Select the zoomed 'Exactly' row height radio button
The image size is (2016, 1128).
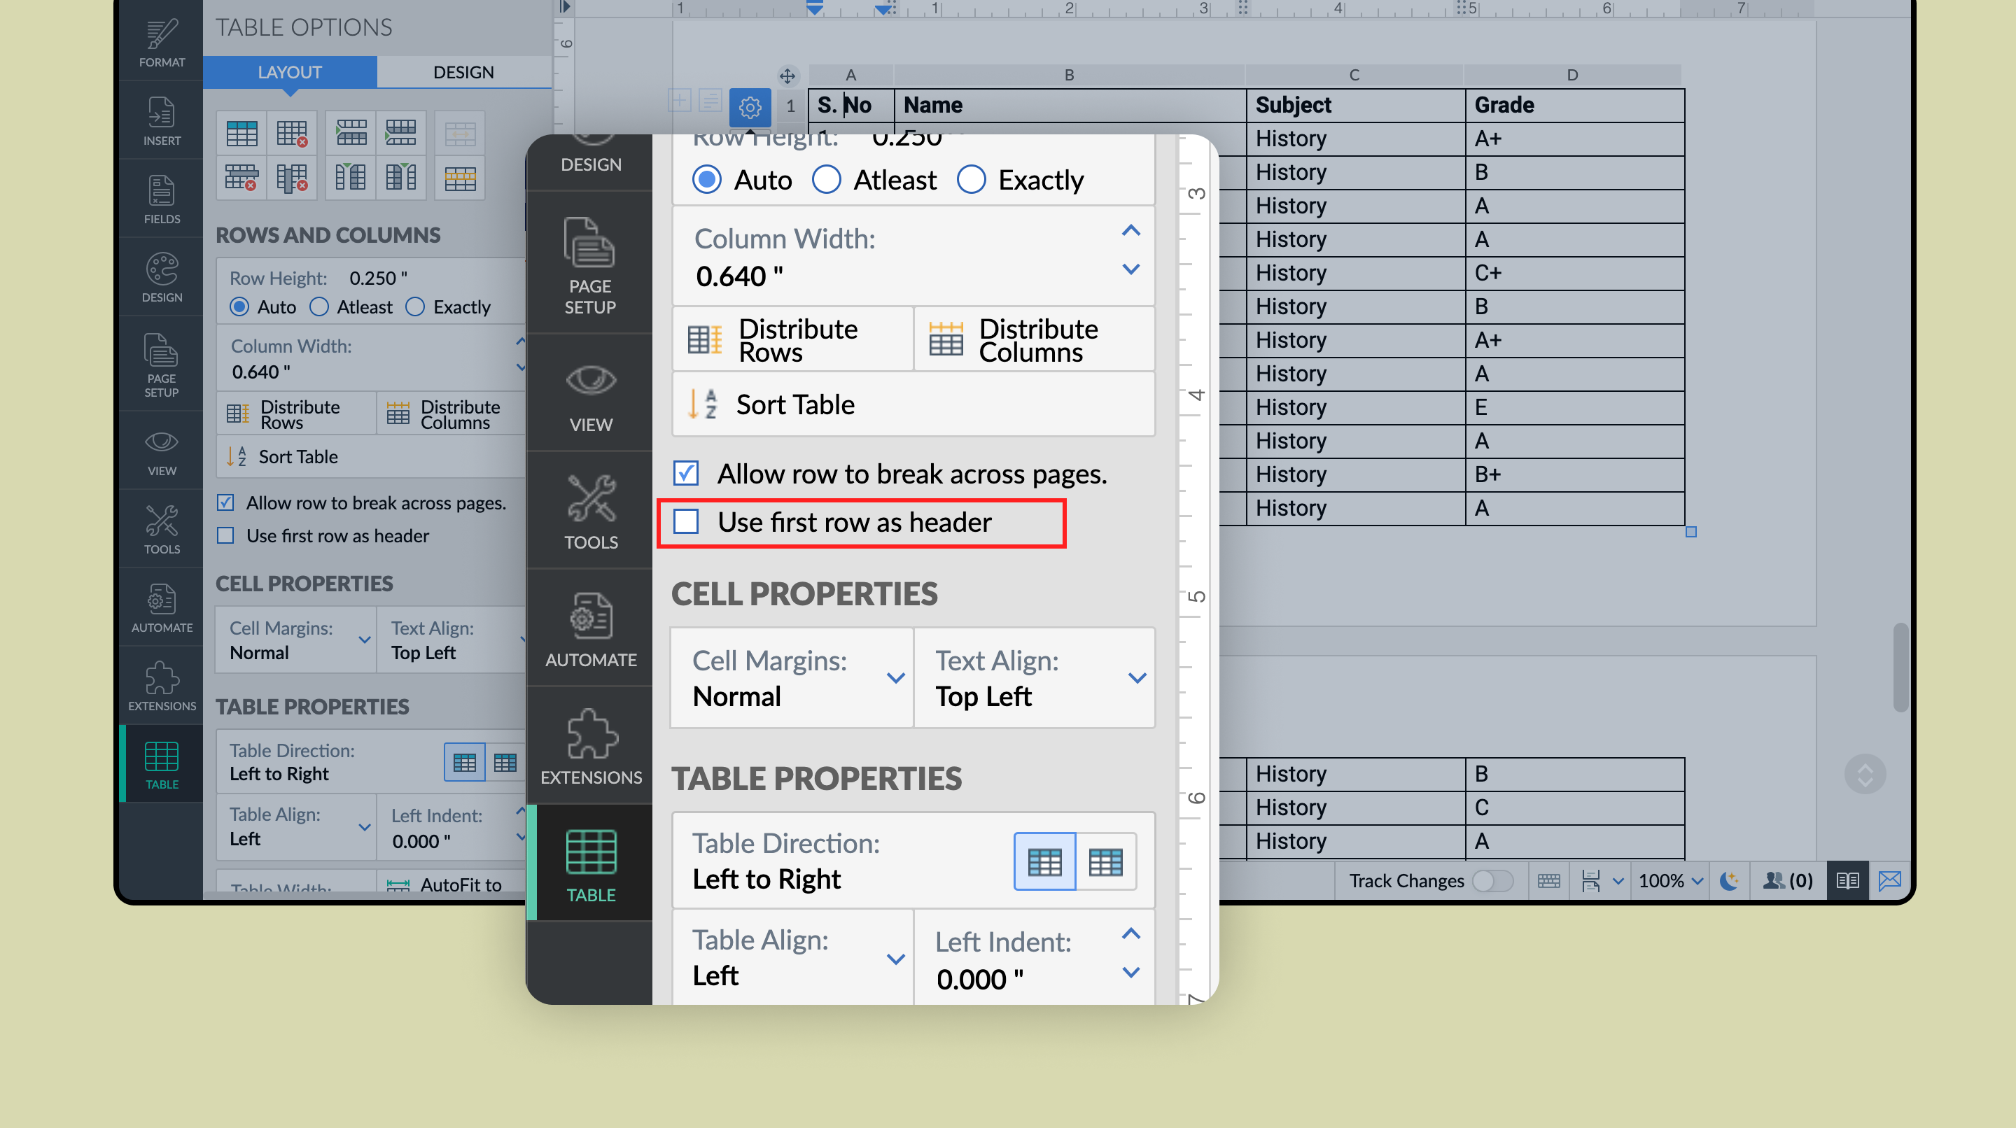click(x=971, y=180)
